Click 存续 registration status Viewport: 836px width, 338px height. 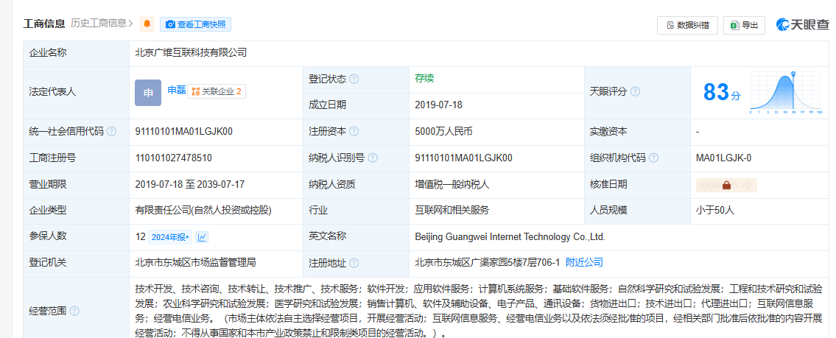tap(424, 78)
